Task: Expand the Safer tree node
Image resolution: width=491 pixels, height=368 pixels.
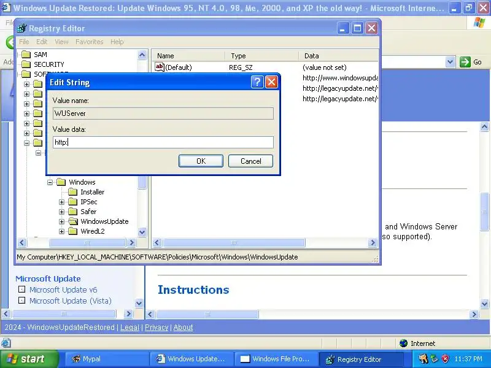Action: [62, 212]
